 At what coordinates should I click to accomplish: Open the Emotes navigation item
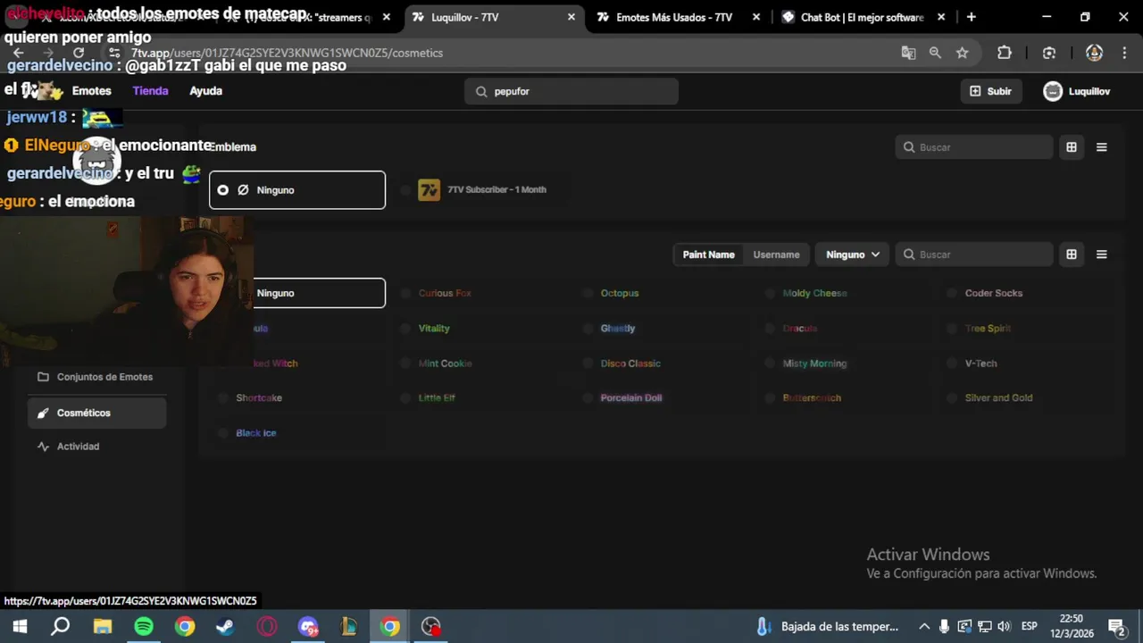pos(91,91)
